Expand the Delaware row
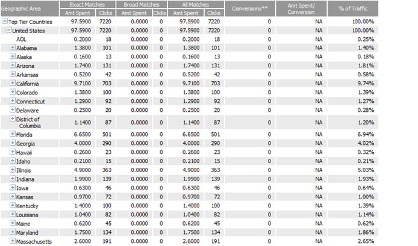The image size is (418, 246). [x=13, y=109]
